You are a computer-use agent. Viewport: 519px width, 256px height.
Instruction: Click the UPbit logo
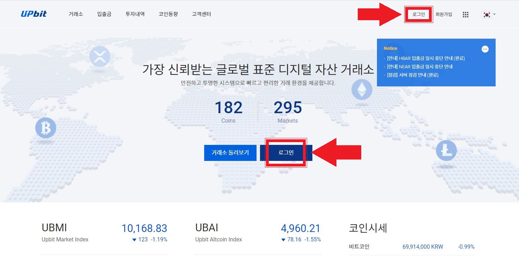[x=34, y=14]
